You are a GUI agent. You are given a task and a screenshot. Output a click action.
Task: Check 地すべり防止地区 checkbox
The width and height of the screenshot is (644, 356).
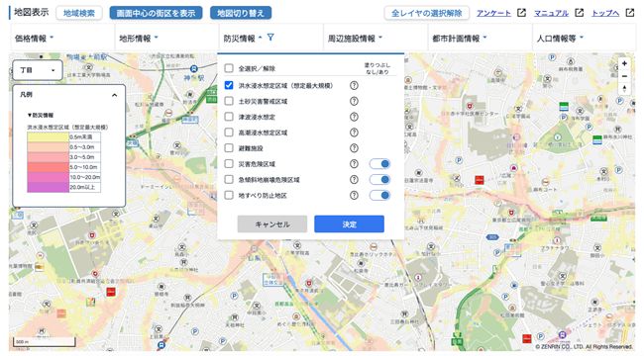(229, 195)
